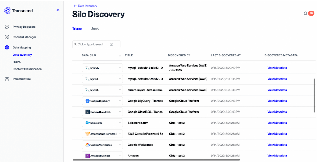Click the LAST DISCOVERED AT column header
The image size is (317, 162).
pos(226,55)
